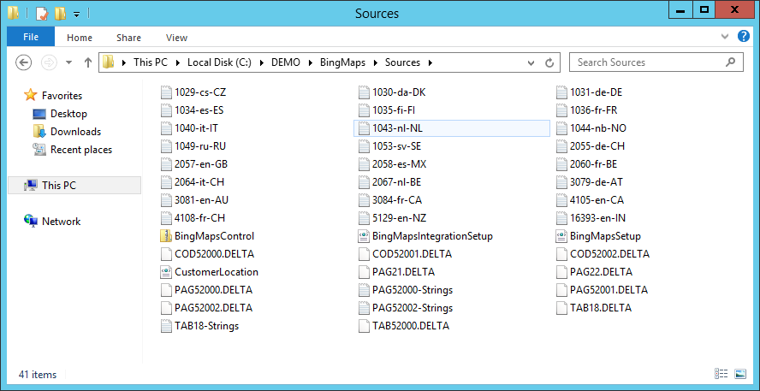Navigate up one folder level
760x391 pixels.
[x=88, y=62]
